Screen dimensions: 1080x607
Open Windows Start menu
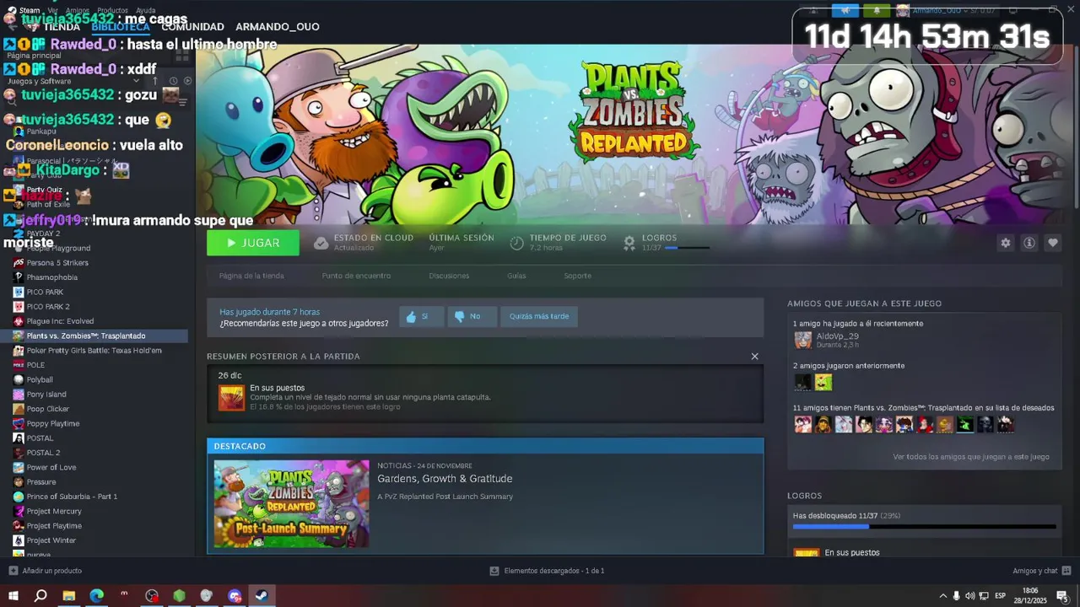pyautogui.click(x=13, y=595)
